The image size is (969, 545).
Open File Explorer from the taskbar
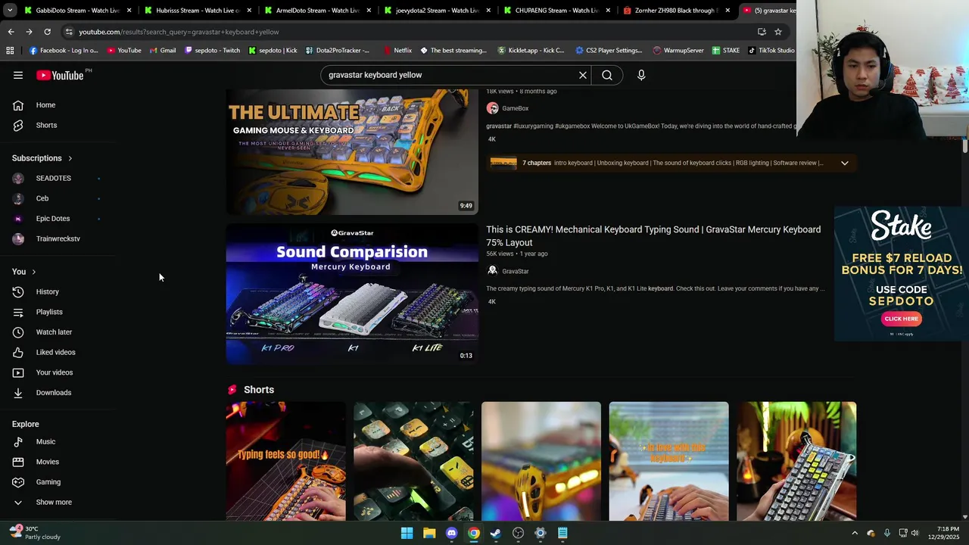coord(429,533)
